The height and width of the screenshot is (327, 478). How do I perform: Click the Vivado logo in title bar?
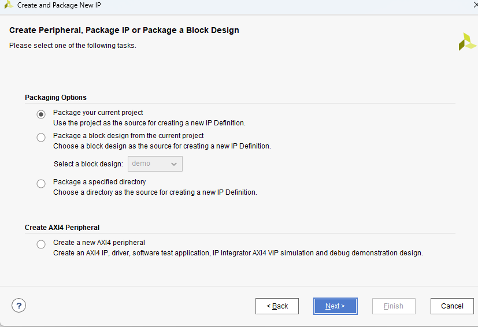(x=8, y=5)
